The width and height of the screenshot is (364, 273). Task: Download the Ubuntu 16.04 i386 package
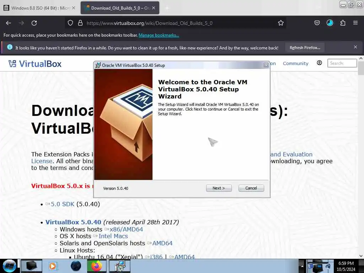[156, 257]
